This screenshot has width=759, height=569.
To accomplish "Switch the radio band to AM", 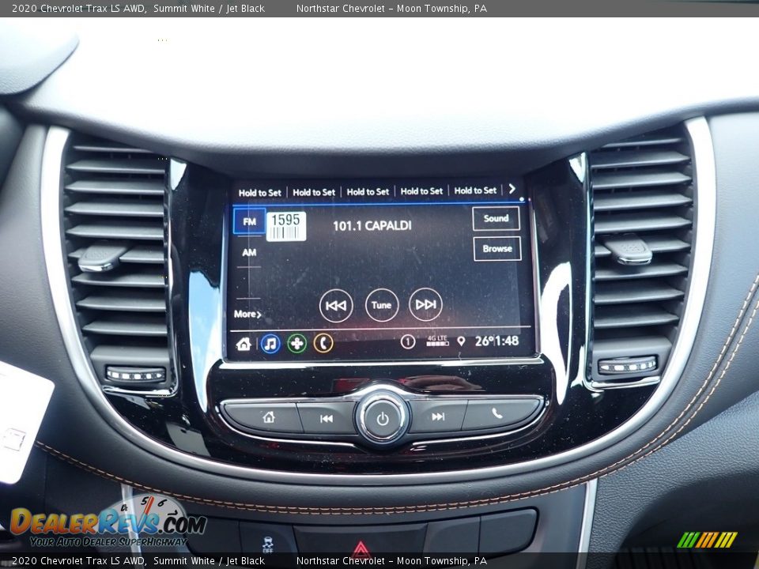I will [x=249, y=253].
